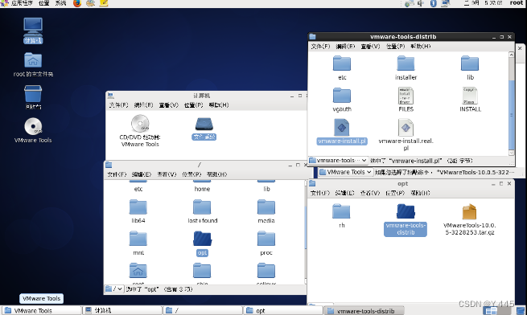This screenshot has height=315, width=527.
Task: Open Places menu in Computer window
Action: tap(194, 105)
